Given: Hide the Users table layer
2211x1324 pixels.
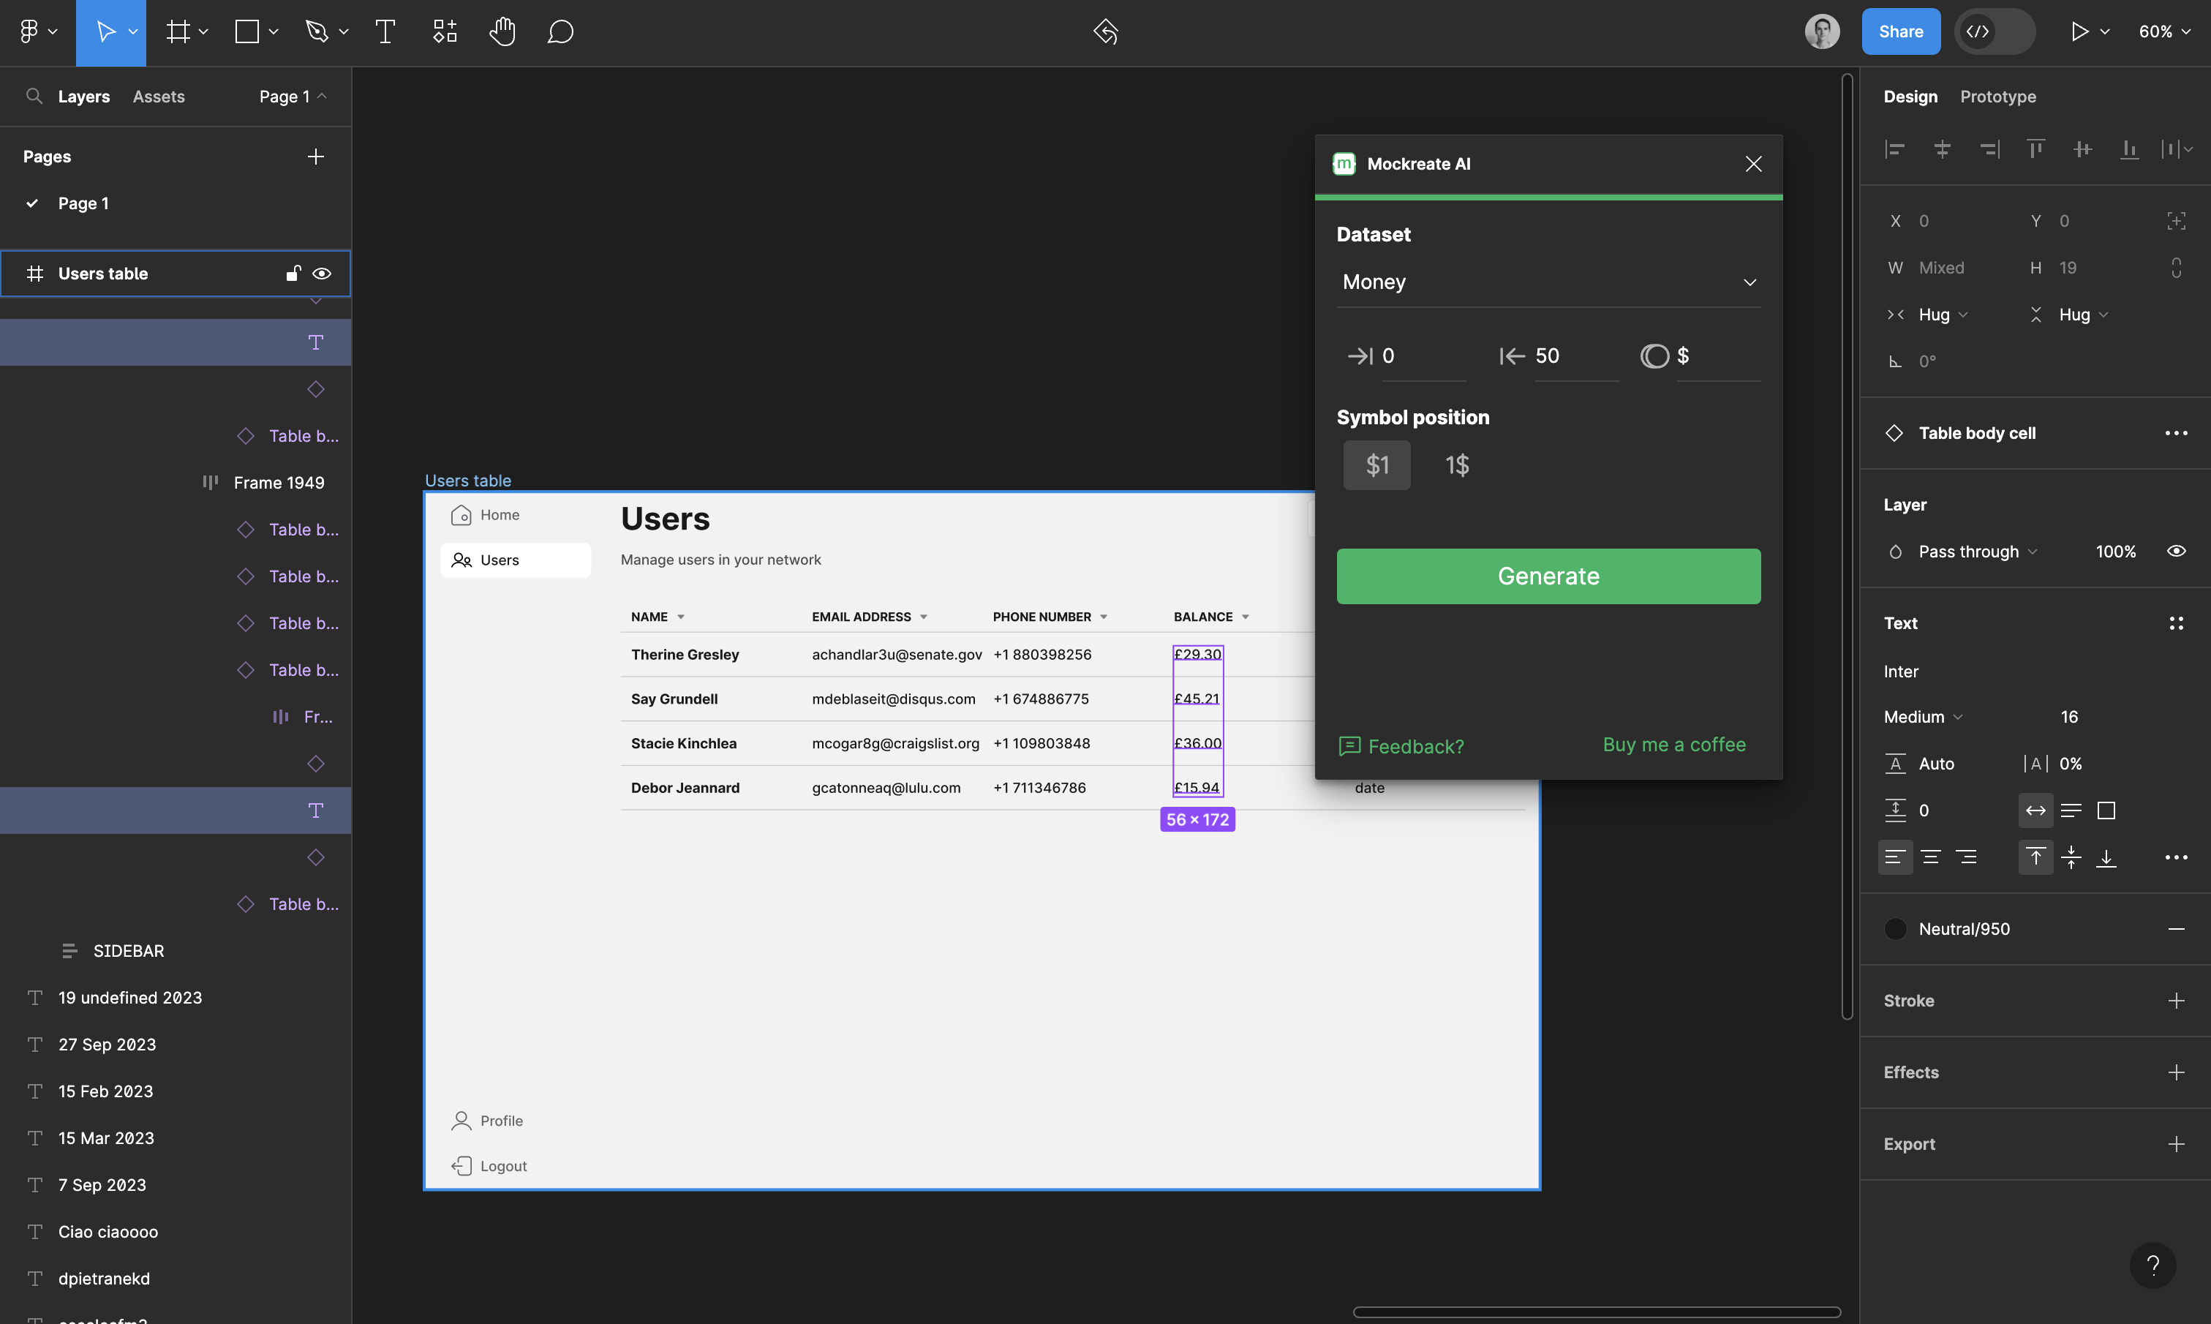Looking at the screenshot, I should (x=322, y=274).
